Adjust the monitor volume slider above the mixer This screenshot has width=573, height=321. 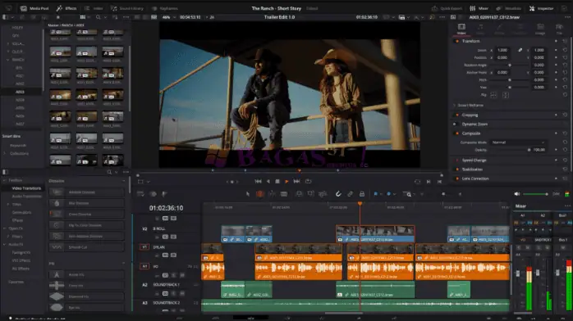pyautogui.click(x=536, y=194)
